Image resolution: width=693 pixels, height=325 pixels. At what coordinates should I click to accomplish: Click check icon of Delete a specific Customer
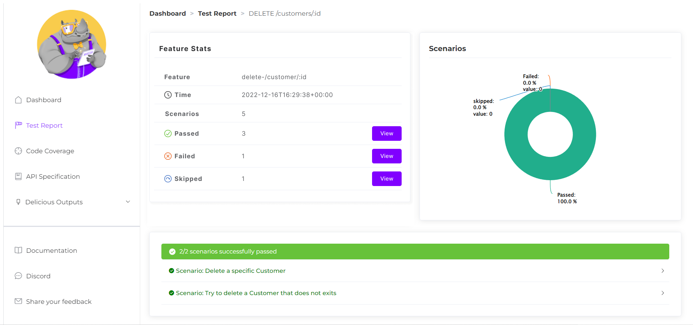point(171,271)
